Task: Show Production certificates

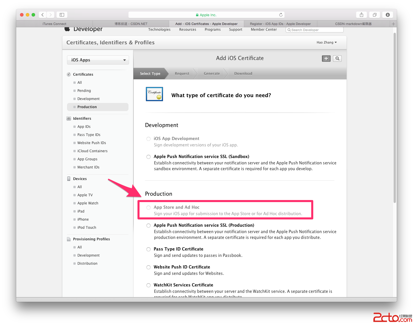Action: (x=98, y=107)
